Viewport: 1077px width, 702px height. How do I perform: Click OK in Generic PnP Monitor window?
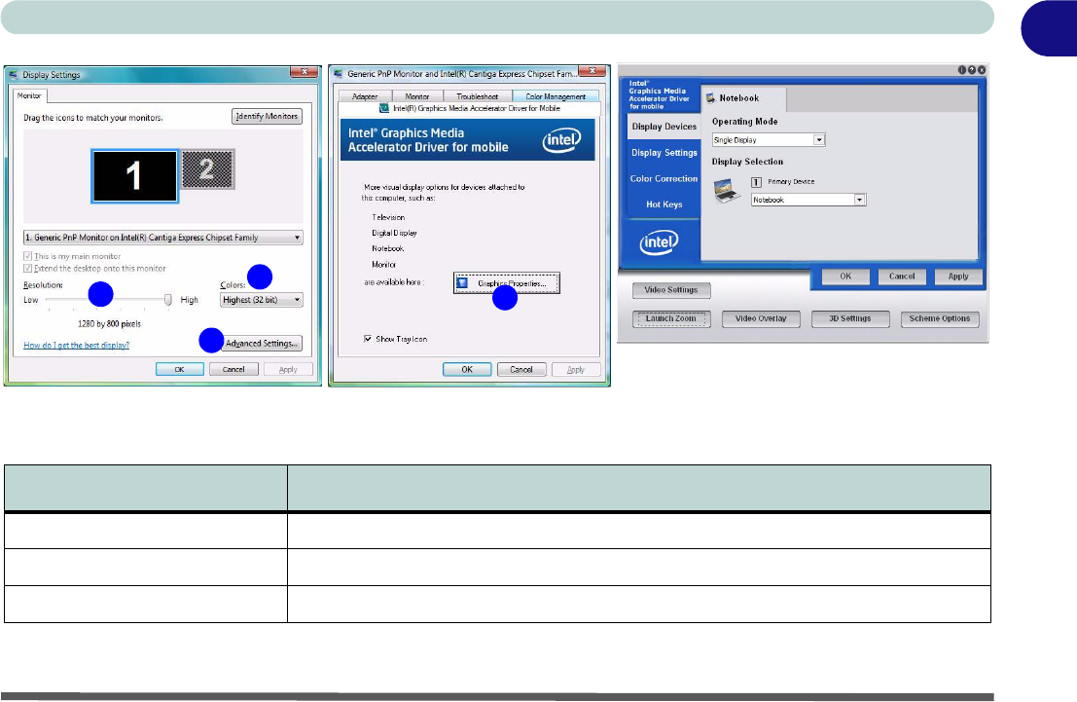click(x=467, y=369)
